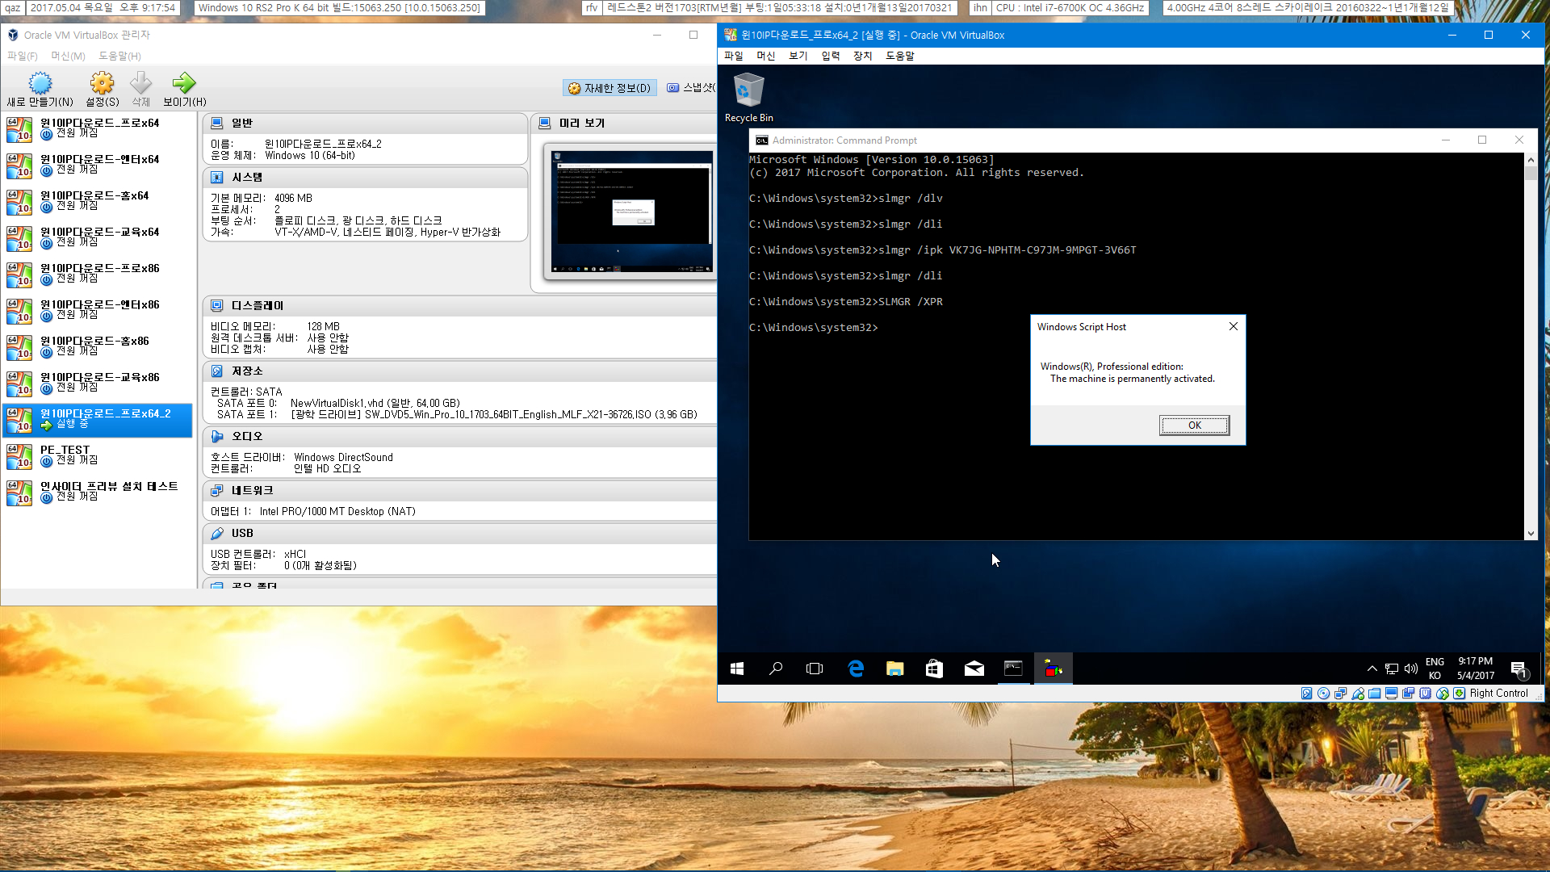Select the PE_TEST virtual machine
The image size is (1550, 872).
coord(98,456)
